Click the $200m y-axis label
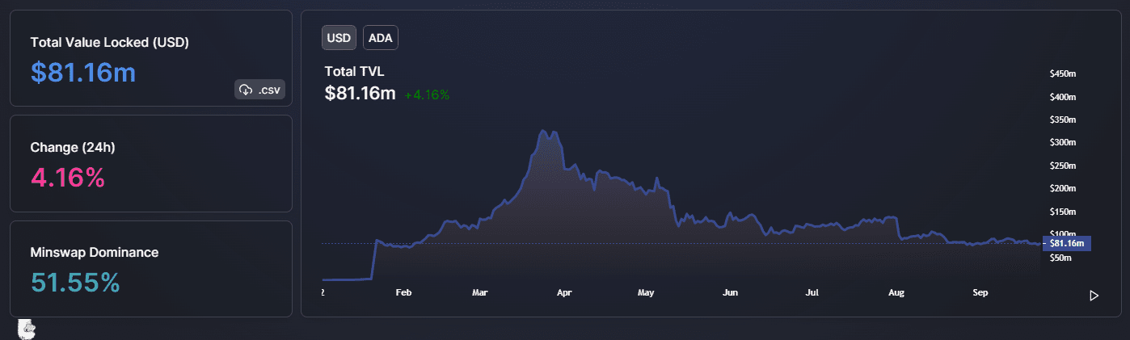Viewport: 1130px width, 340px height. tap(1063, 188)
